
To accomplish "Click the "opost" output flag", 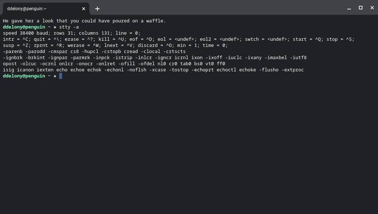I will 10,64.
